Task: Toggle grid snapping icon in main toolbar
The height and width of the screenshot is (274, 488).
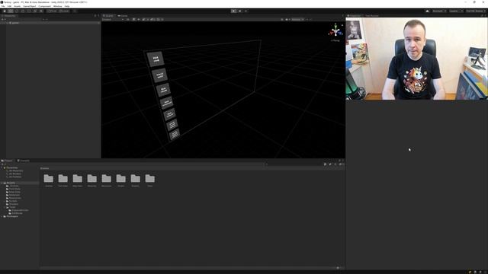Action: pos(75,11)
